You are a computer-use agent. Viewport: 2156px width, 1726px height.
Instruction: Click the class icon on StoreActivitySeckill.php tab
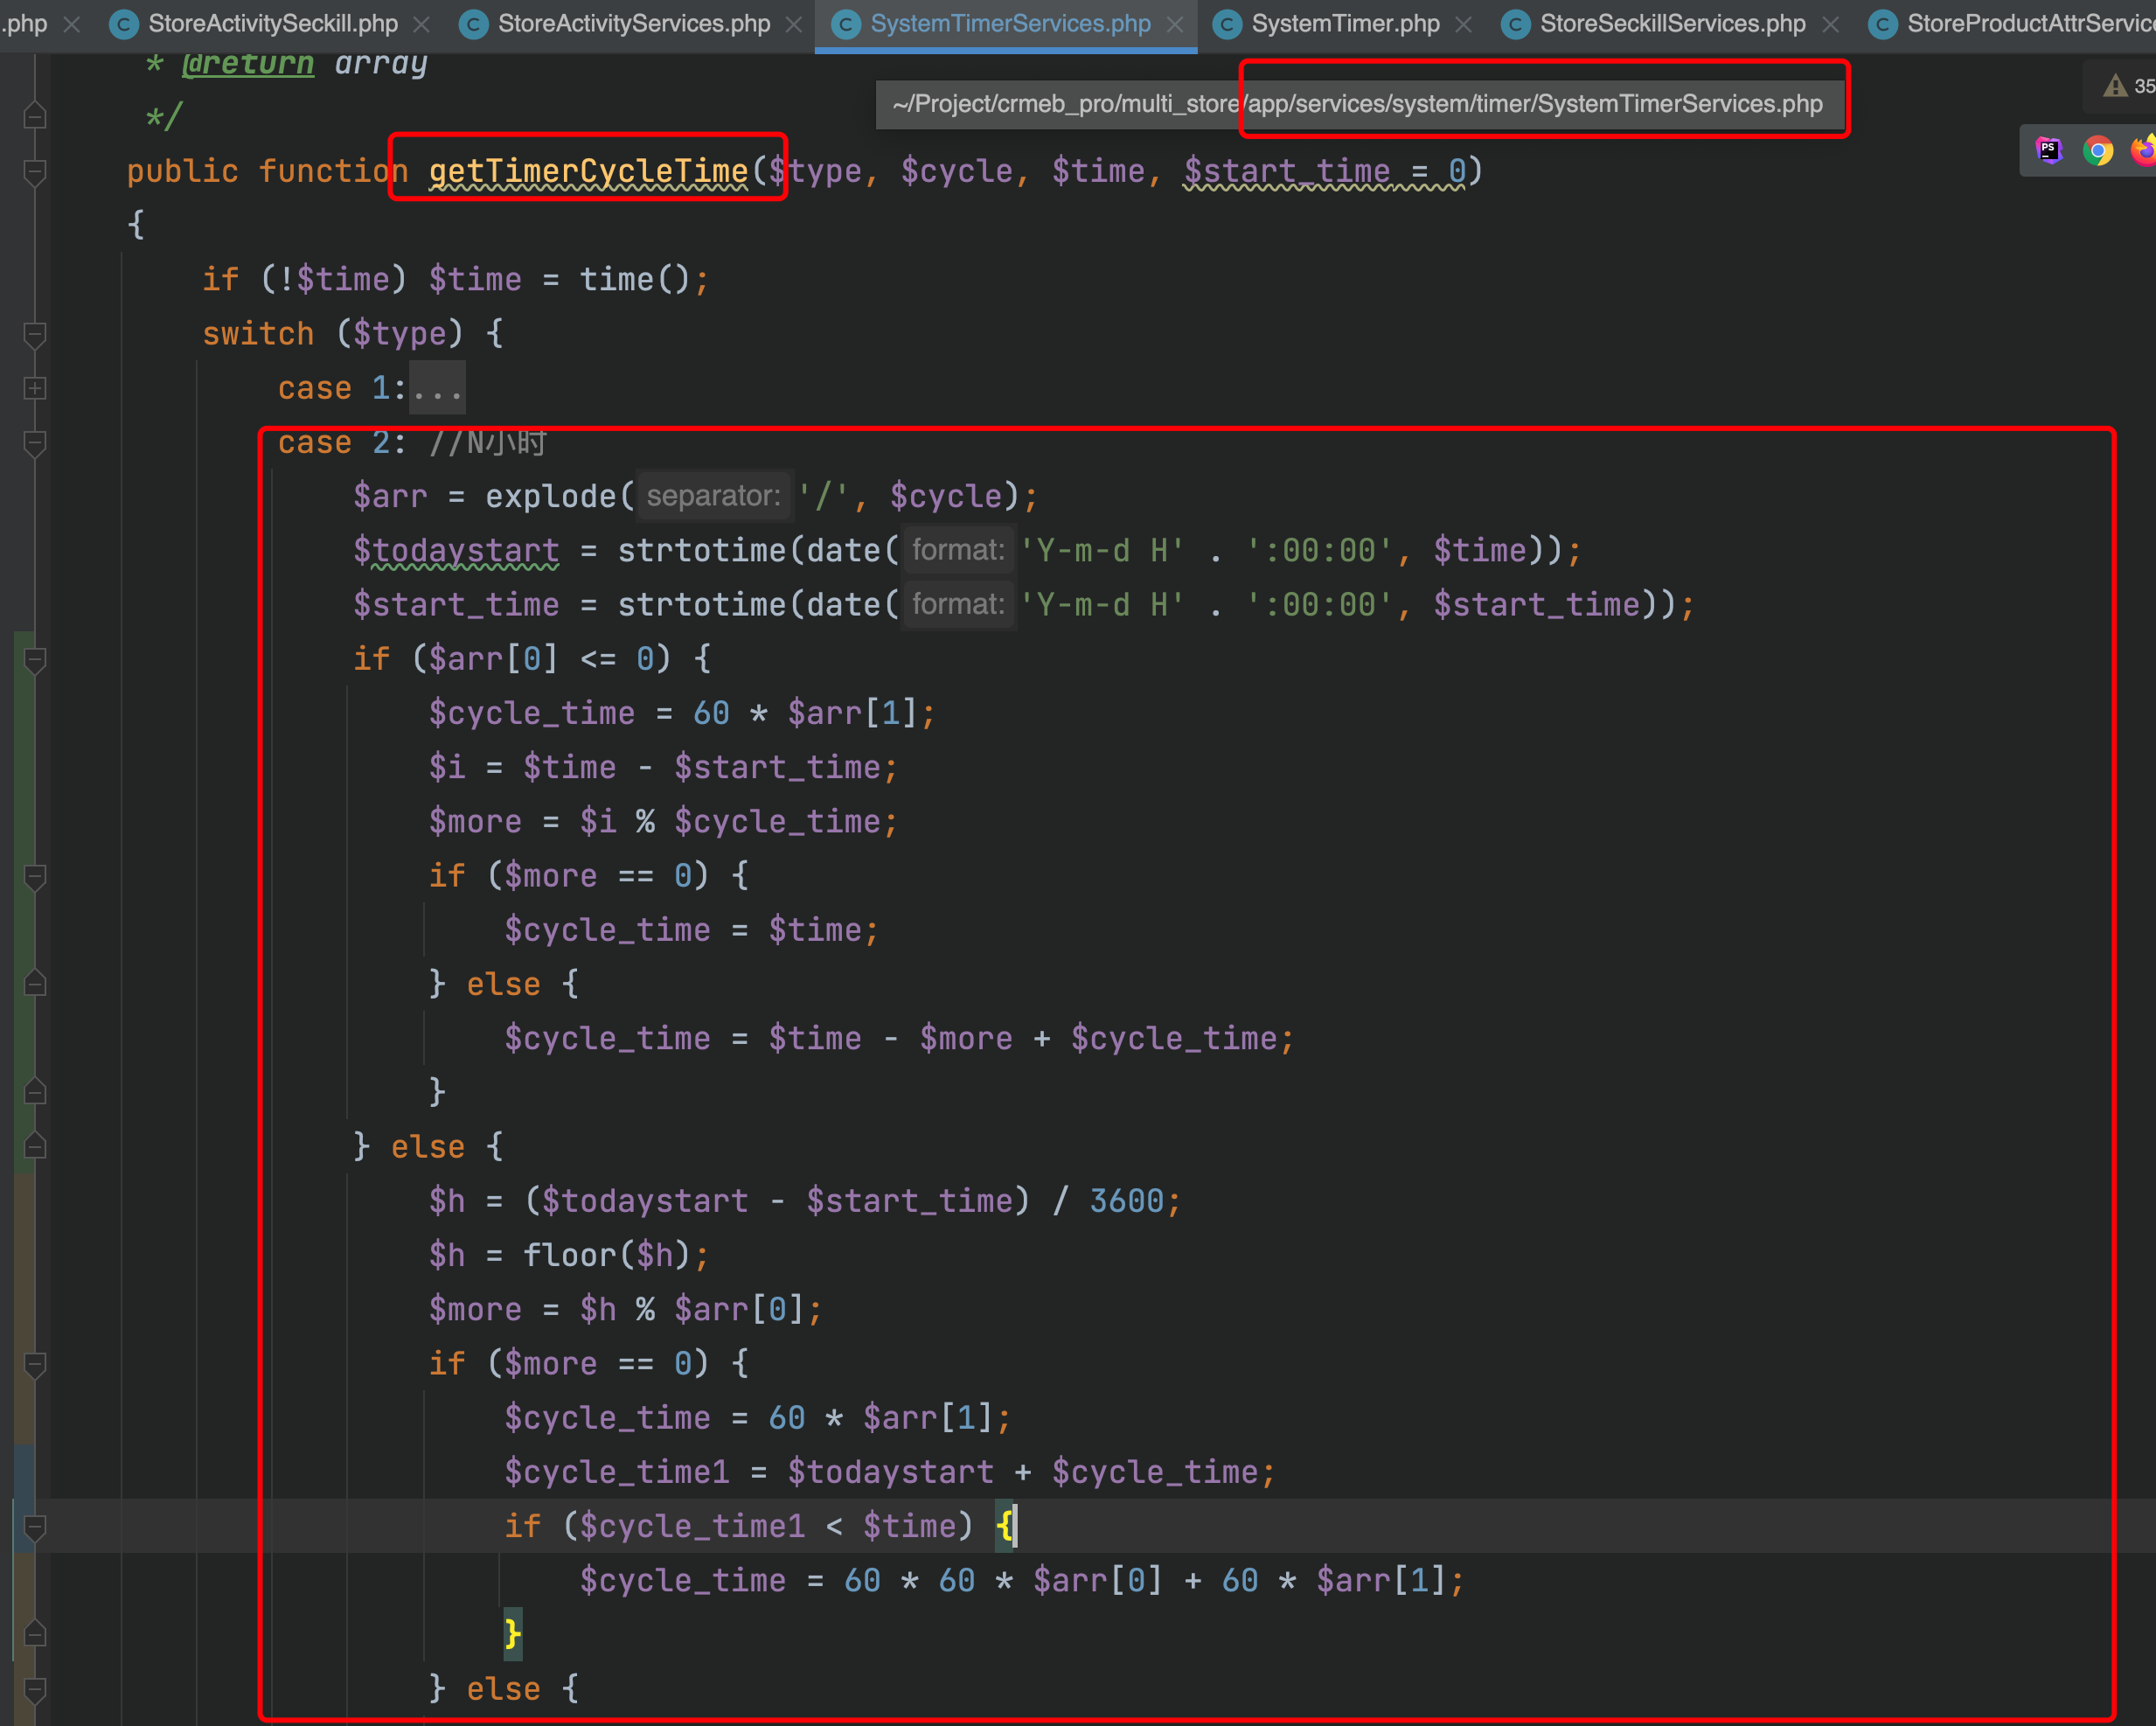124,24
